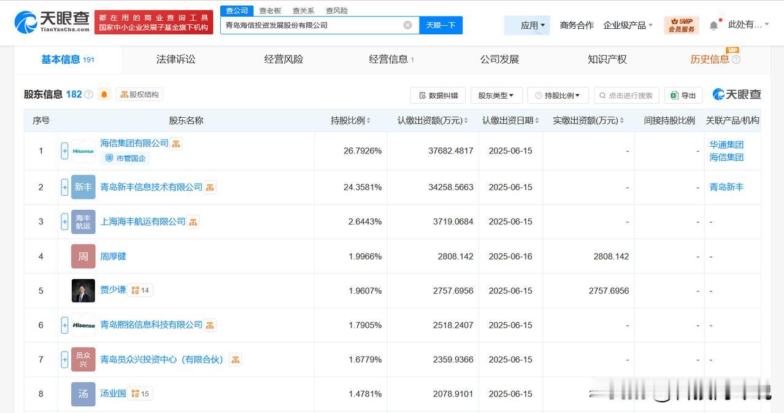Open the notifications bell
784x413 pixels.
[713, 25]
